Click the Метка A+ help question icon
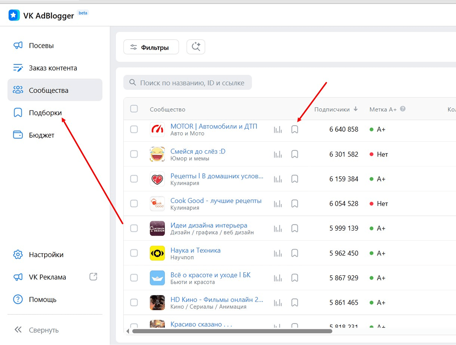The image size is (456, 345). click(x=403, y=109)
